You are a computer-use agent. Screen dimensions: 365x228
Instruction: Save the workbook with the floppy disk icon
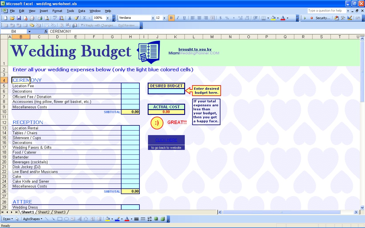[19, 18]
